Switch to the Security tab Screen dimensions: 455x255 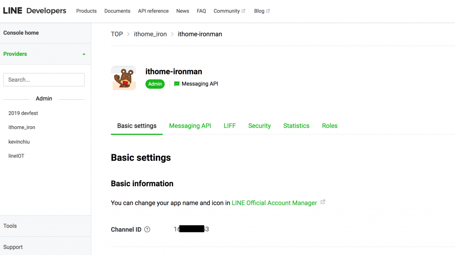tap(259, 126)
